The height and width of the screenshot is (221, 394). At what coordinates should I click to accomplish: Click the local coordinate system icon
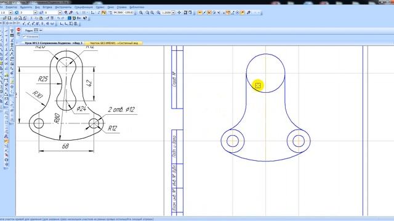click(92, 12)
